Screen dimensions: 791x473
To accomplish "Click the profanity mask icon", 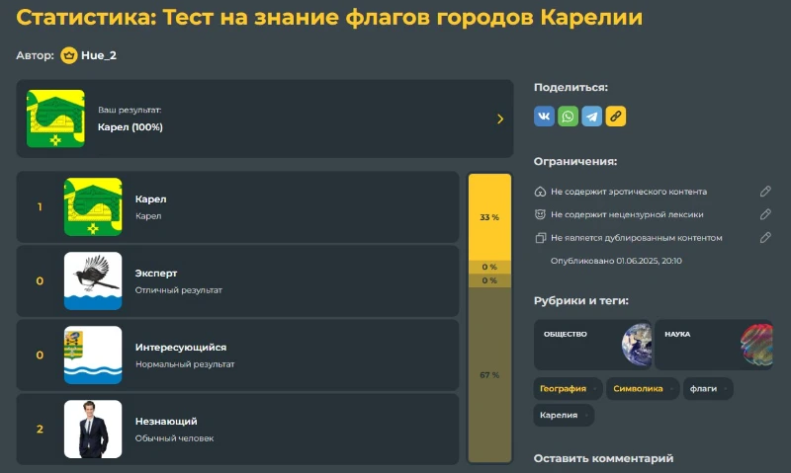I will 540,214.
